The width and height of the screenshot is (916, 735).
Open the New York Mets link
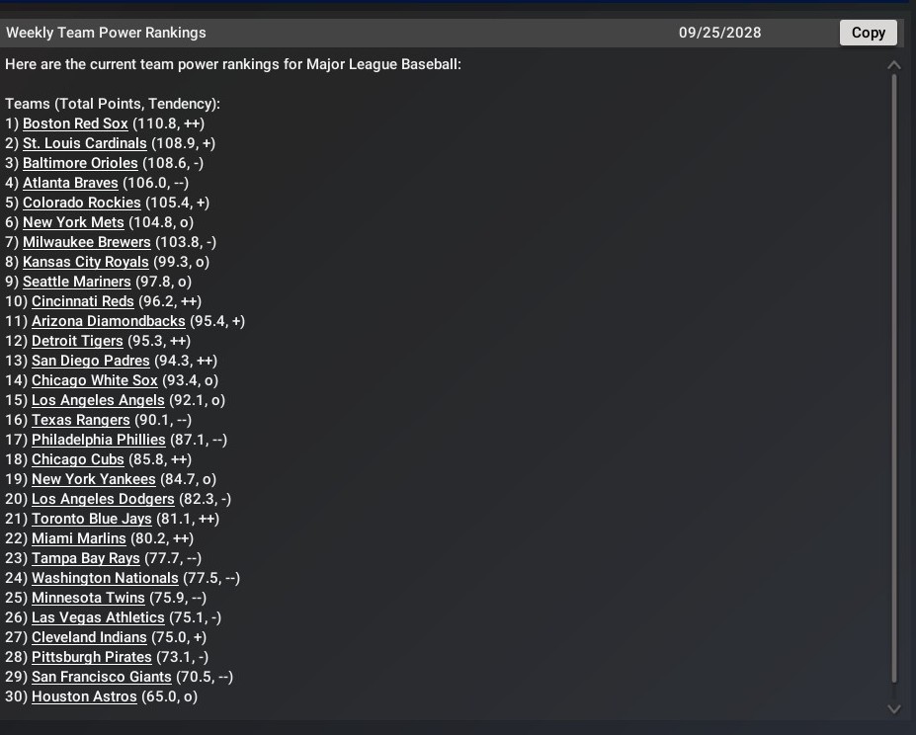coord(73,222)
